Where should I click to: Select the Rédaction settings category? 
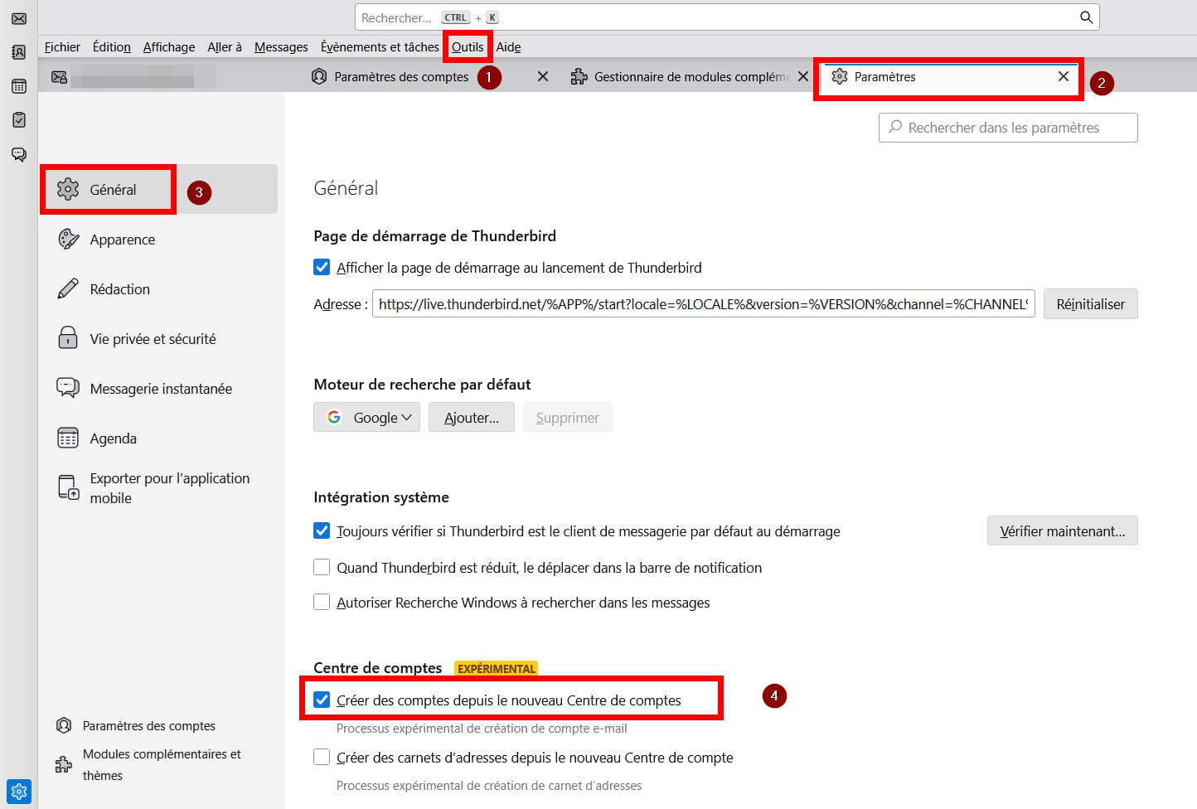(x=157, y=288)
